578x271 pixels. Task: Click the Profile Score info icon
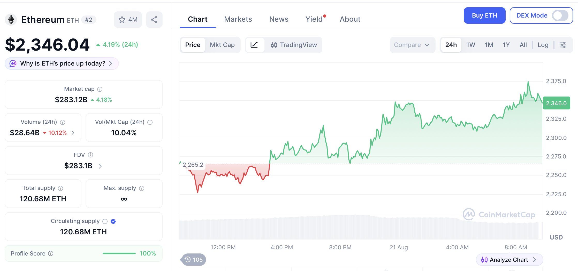click(x=51, y=253)
